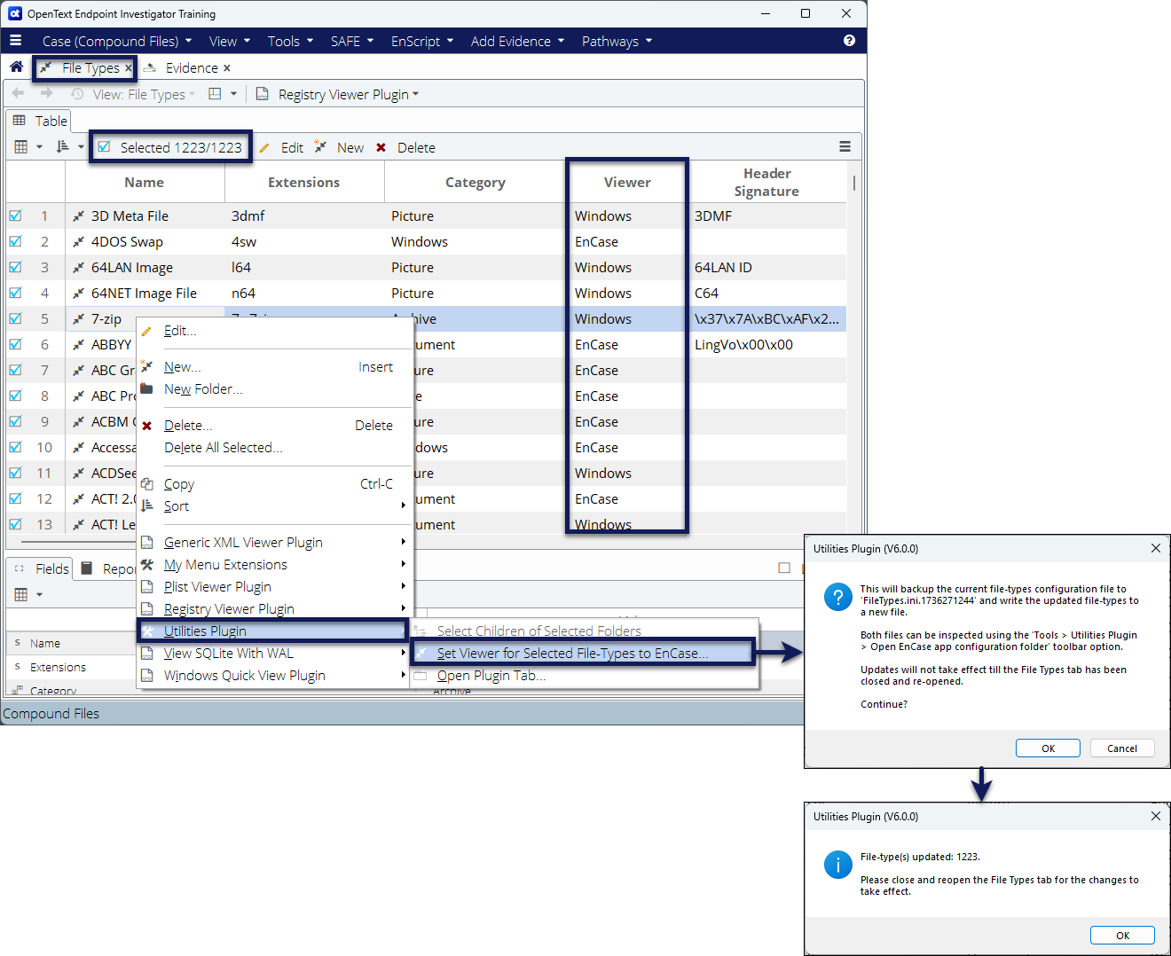Uncheck row 2 4DOS Swap checkbox
1171x956 pixels.
click(x=16, y=241)
